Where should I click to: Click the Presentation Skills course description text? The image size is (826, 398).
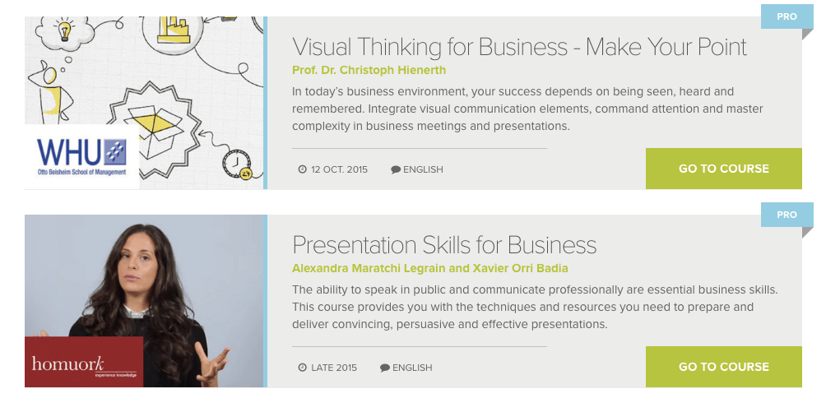coord(535,307)
